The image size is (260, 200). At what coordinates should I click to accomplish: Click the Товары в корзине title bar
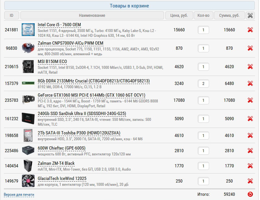point(129,5)
